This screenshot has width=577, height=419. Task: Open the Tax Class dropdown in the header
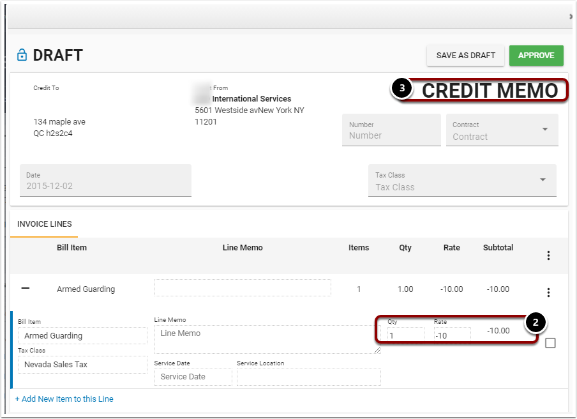pos(462,180)
